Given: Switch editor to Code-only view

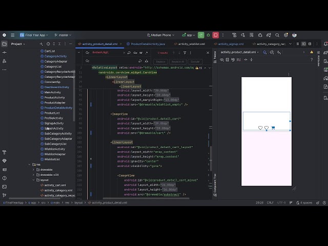Looking at the screenshot, I should [x=297, y=44].
